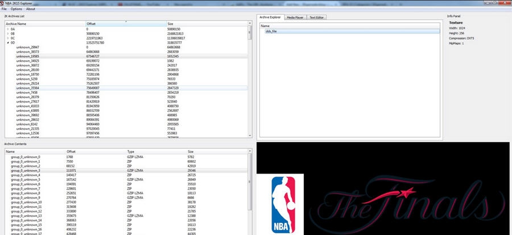Click the archives list vertical scrollbar thumb
The image size is (512, 235).
pyautogui.click(x=250, y=32)
